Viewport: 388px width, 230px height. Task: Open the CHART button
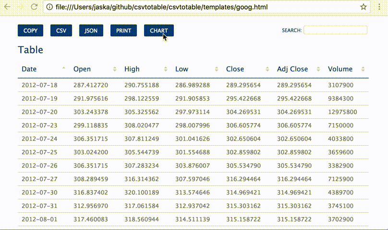pyautogui.click(x=159, y=30)
